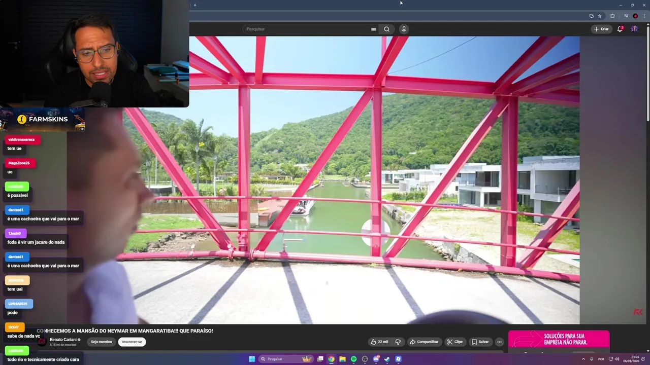The image size is (650, 365).
Task: Open Task View on taskbar
Action: click(x=320, y=359)
